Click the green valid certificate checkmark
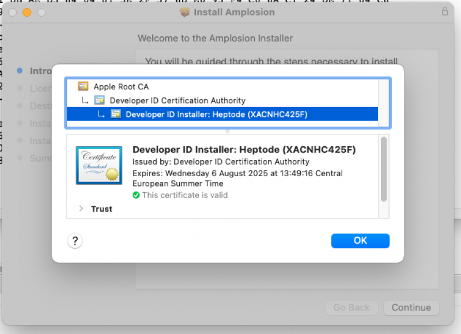The image size is (461, 334). [x=136, y=195]
